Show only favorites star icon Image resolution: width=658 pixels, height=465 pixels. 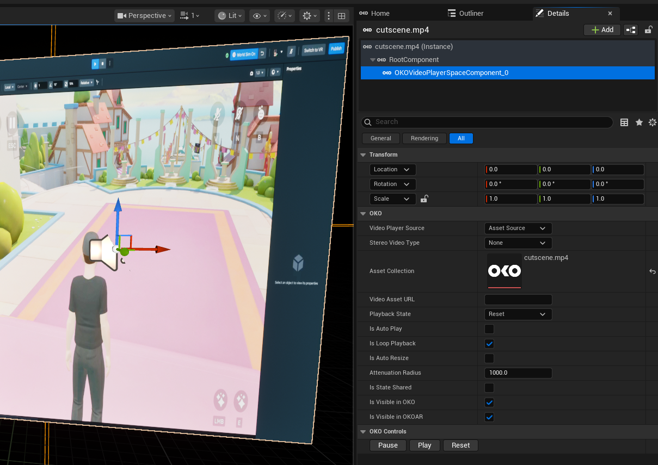coord(639,122)
